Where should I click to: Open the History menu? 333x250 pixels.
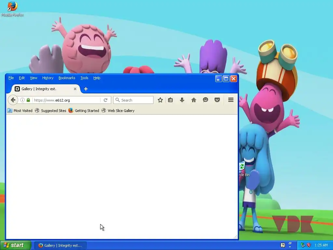(x=48, y=78)
